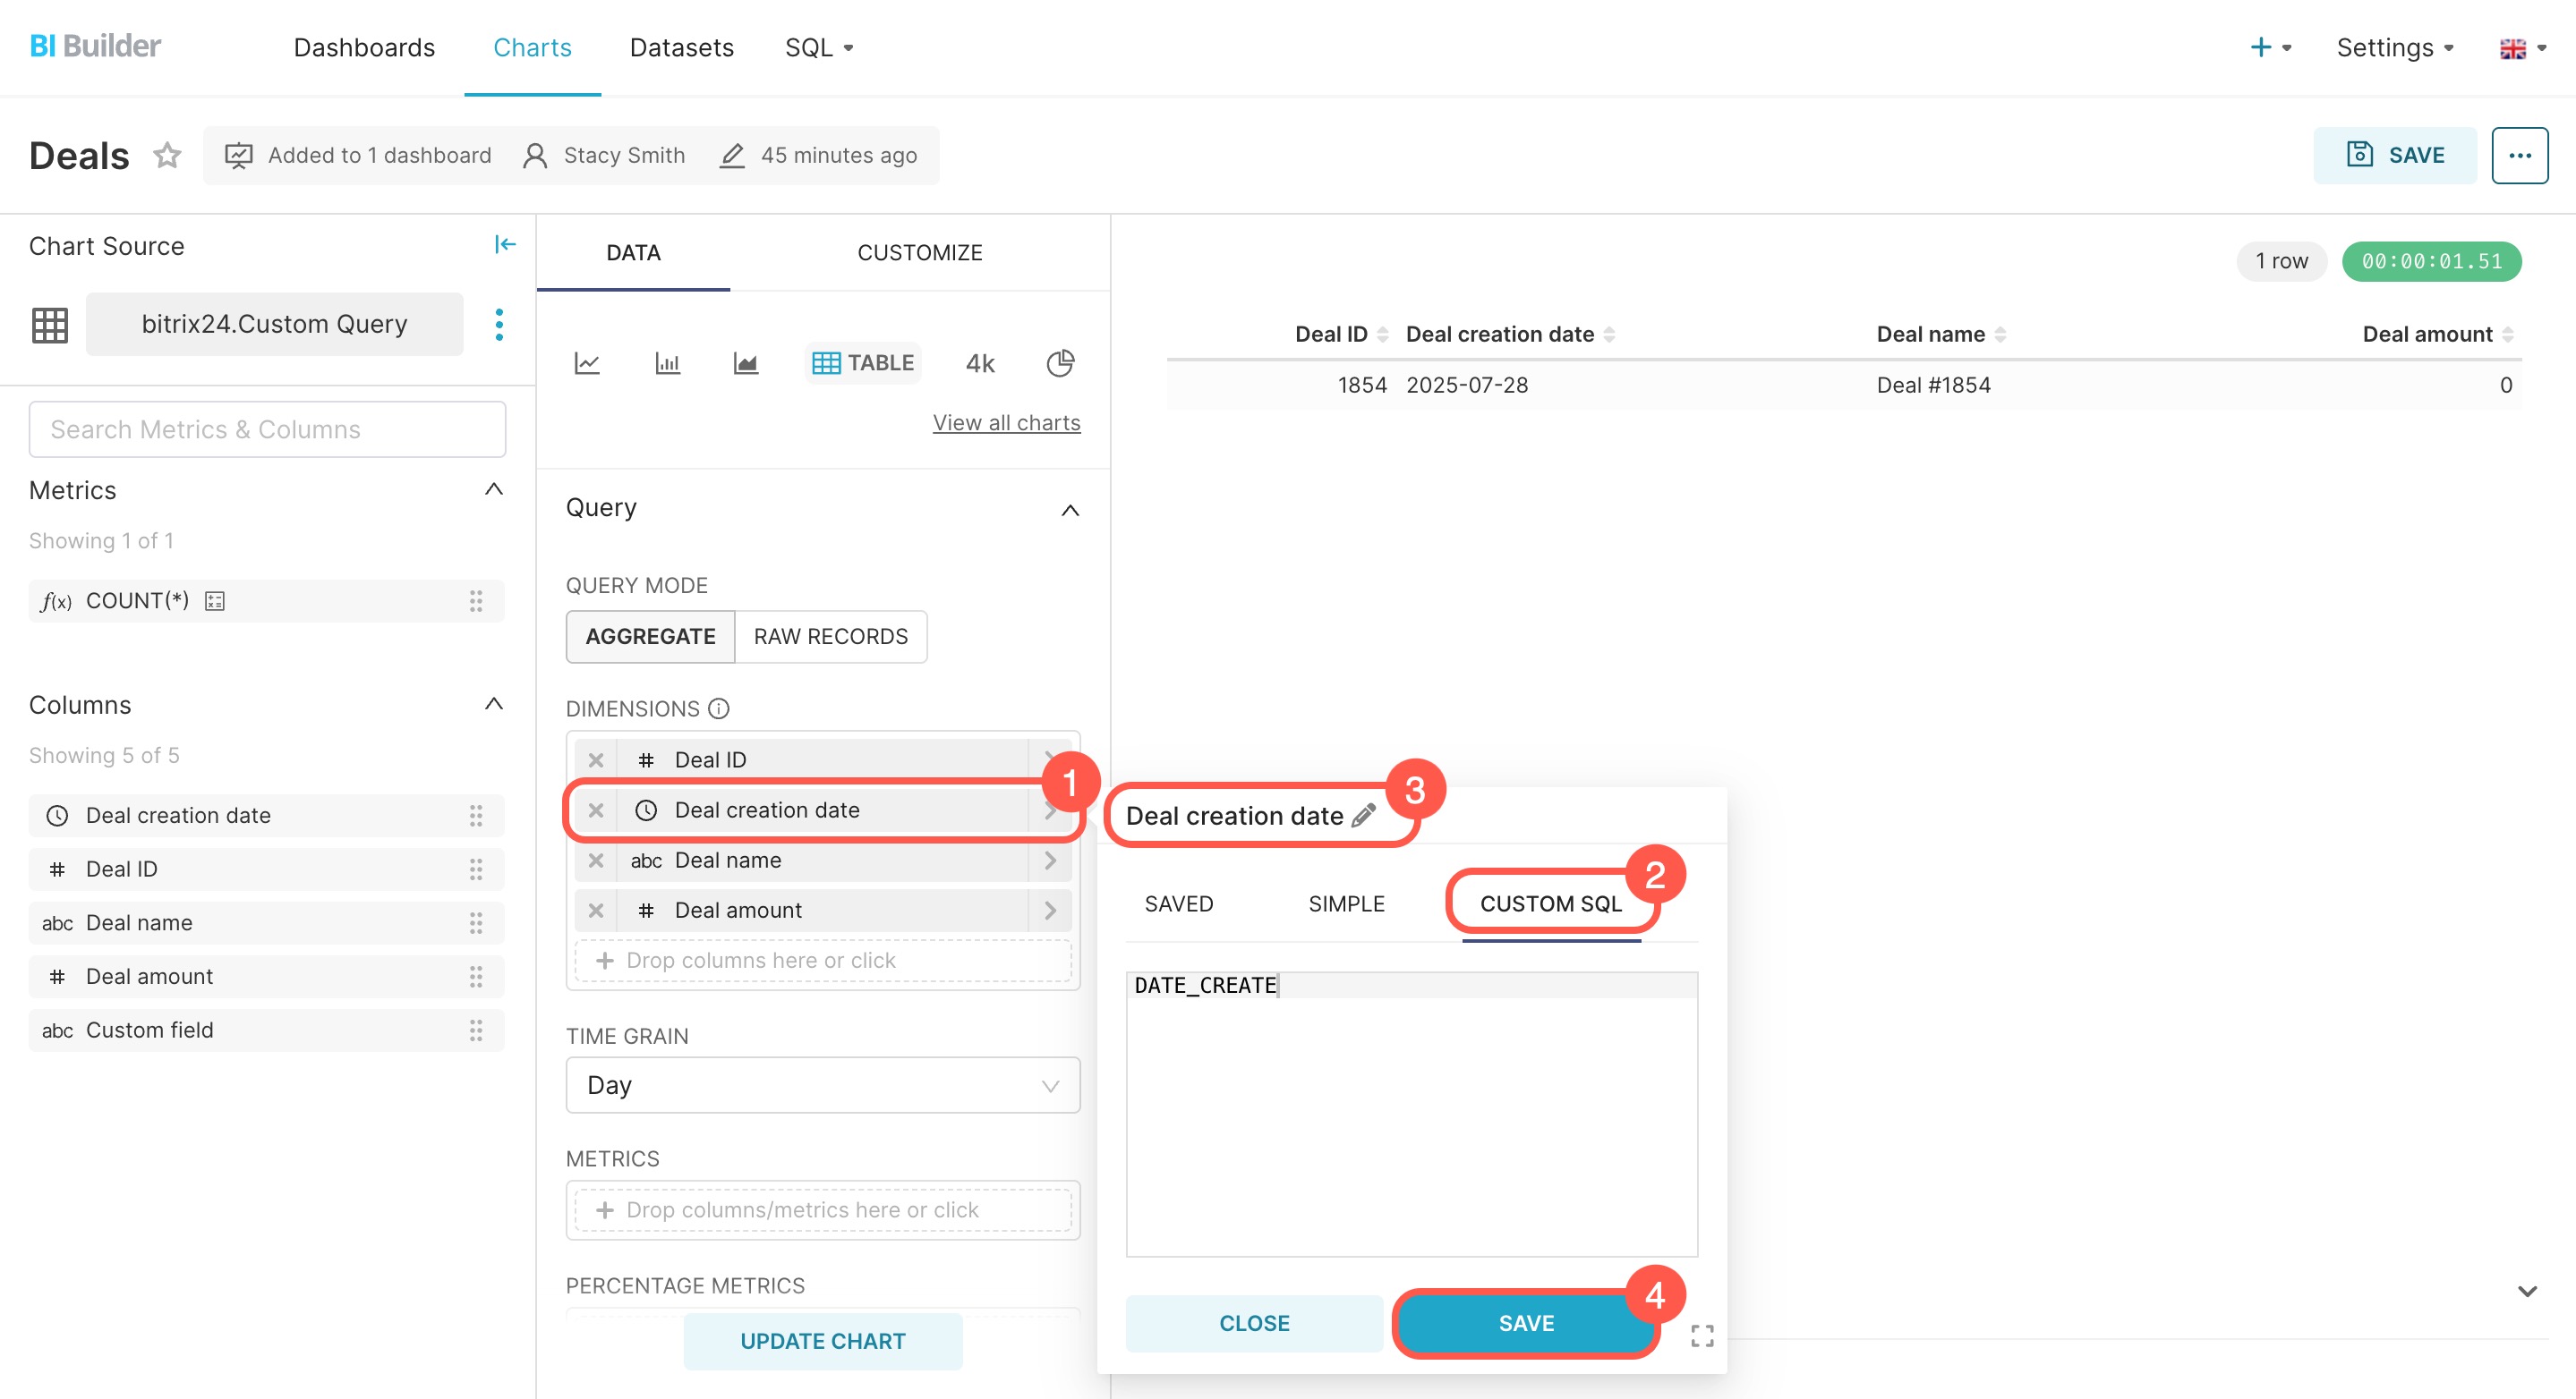
Task: Click the Update Chart button
Action: point(822,1341)
